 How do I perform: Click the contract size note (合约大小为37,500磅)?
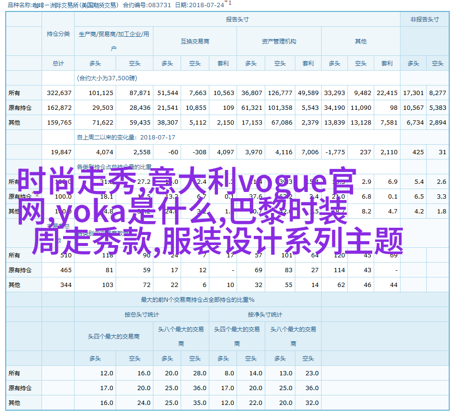(107, 78)
